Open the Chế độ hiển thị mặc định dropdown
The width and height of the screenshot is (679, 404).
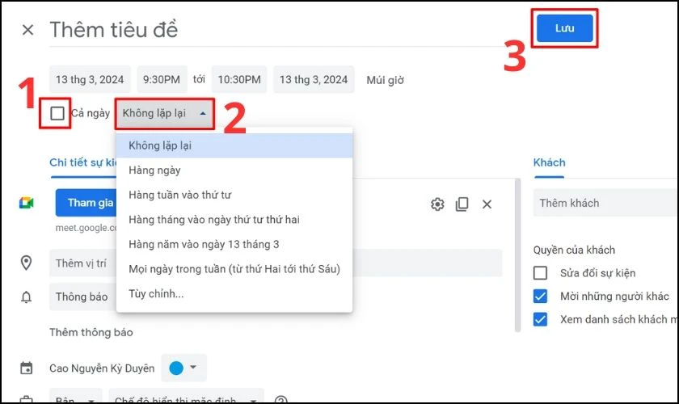186,397
